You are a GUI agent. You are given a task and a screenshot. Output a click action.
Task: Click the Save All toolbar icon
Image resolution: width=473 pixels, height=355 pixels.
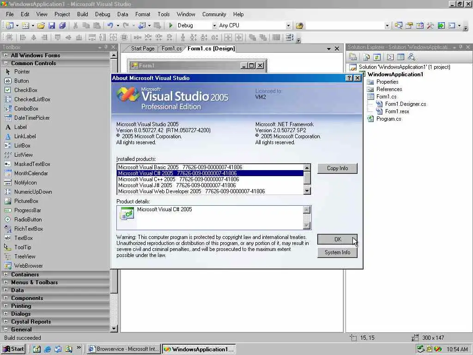[62, 26]
